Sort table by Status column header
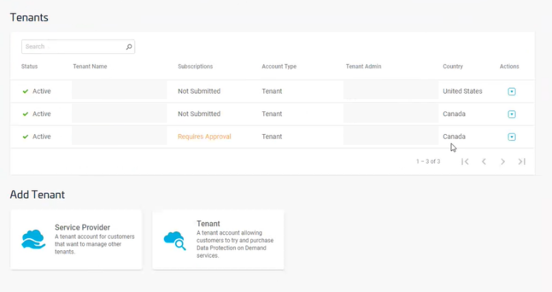552x292 pixels. [x=29, y=66]
